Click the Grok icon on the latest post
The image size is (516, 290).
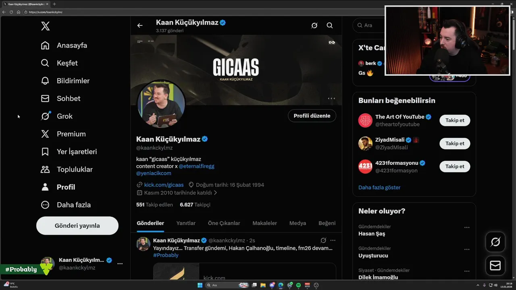coord(323,240)
